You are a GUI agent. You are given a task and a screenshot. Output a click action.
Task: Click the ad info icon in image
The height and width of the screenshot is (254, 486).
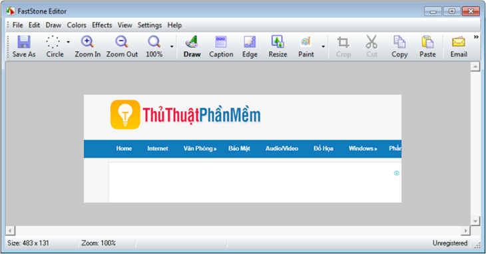(396, 173)
